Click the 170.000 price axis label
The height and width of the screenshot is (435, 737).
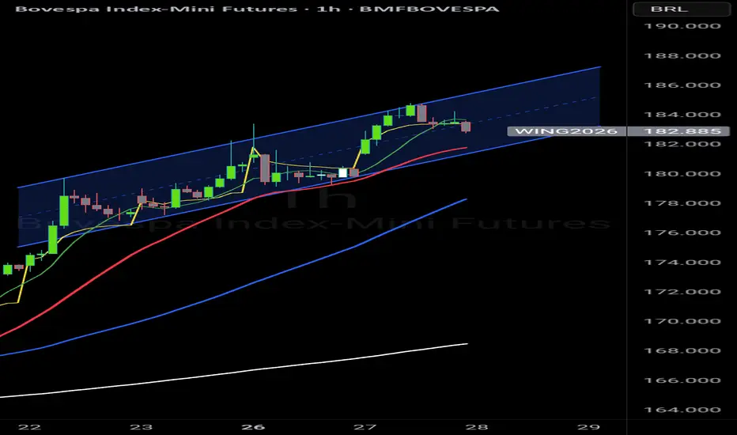pyautogui.click(x=682, y=321)
